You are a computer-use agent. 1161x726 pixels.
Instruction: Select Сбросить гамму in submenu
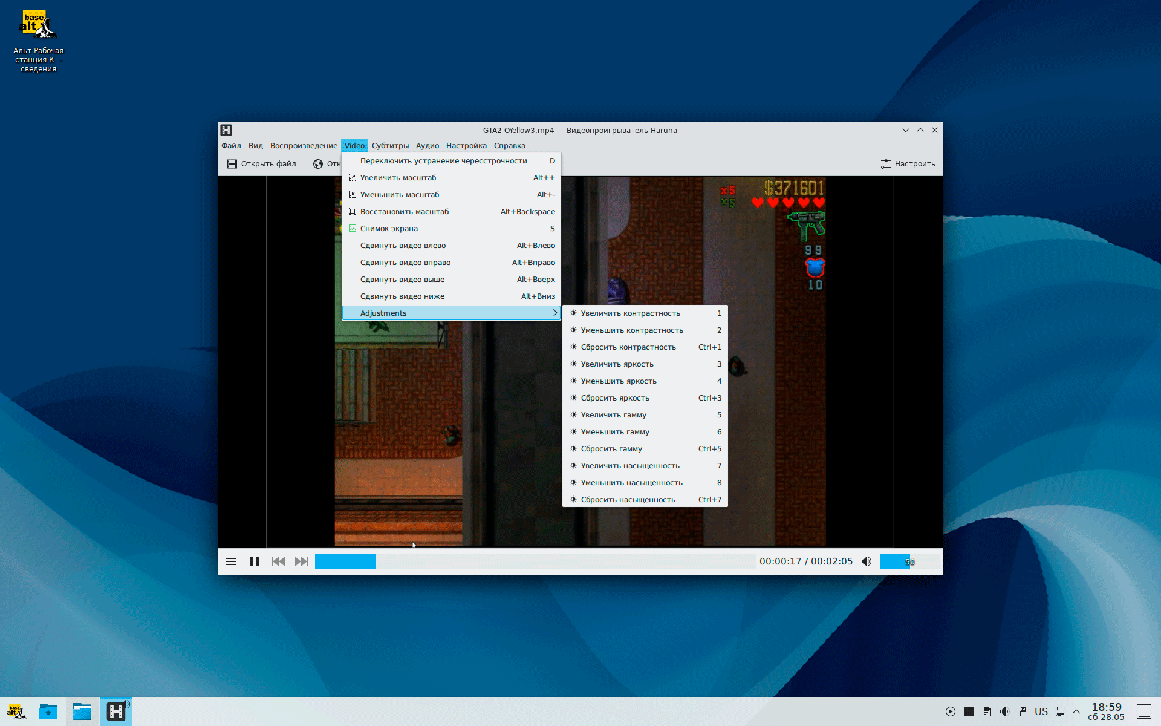click(611, 449)
